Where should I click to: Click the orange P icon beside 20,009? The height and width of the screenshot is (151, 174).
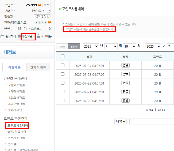click(x=49, y=22)
